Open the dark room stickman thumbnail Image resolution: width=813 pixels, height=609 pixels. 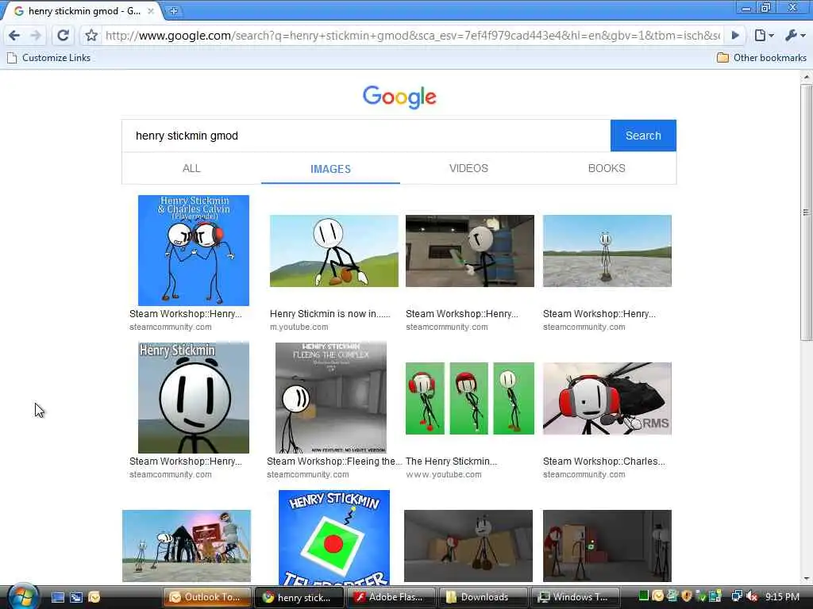point(468,546)
